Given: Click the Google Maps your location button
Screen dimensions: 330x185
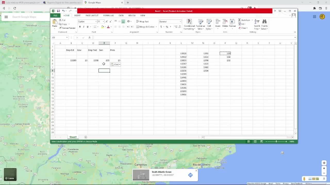Looking at the screenshot, I should pyautogui.click(x=324, y=163).
